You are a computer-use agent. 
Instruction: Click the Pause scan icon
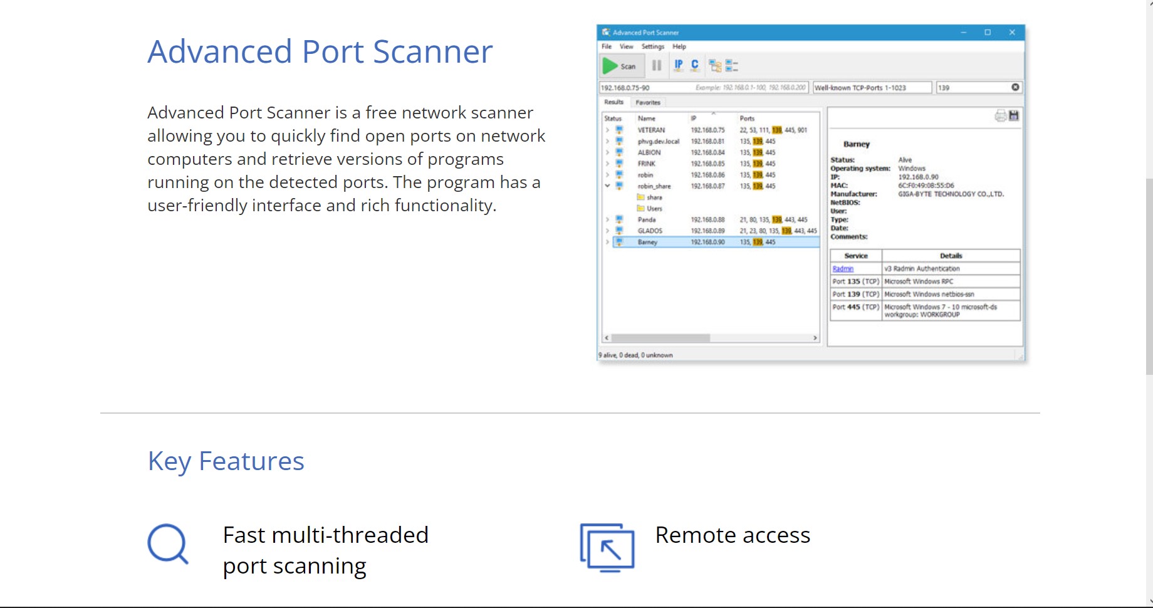[x=657, y=66]
